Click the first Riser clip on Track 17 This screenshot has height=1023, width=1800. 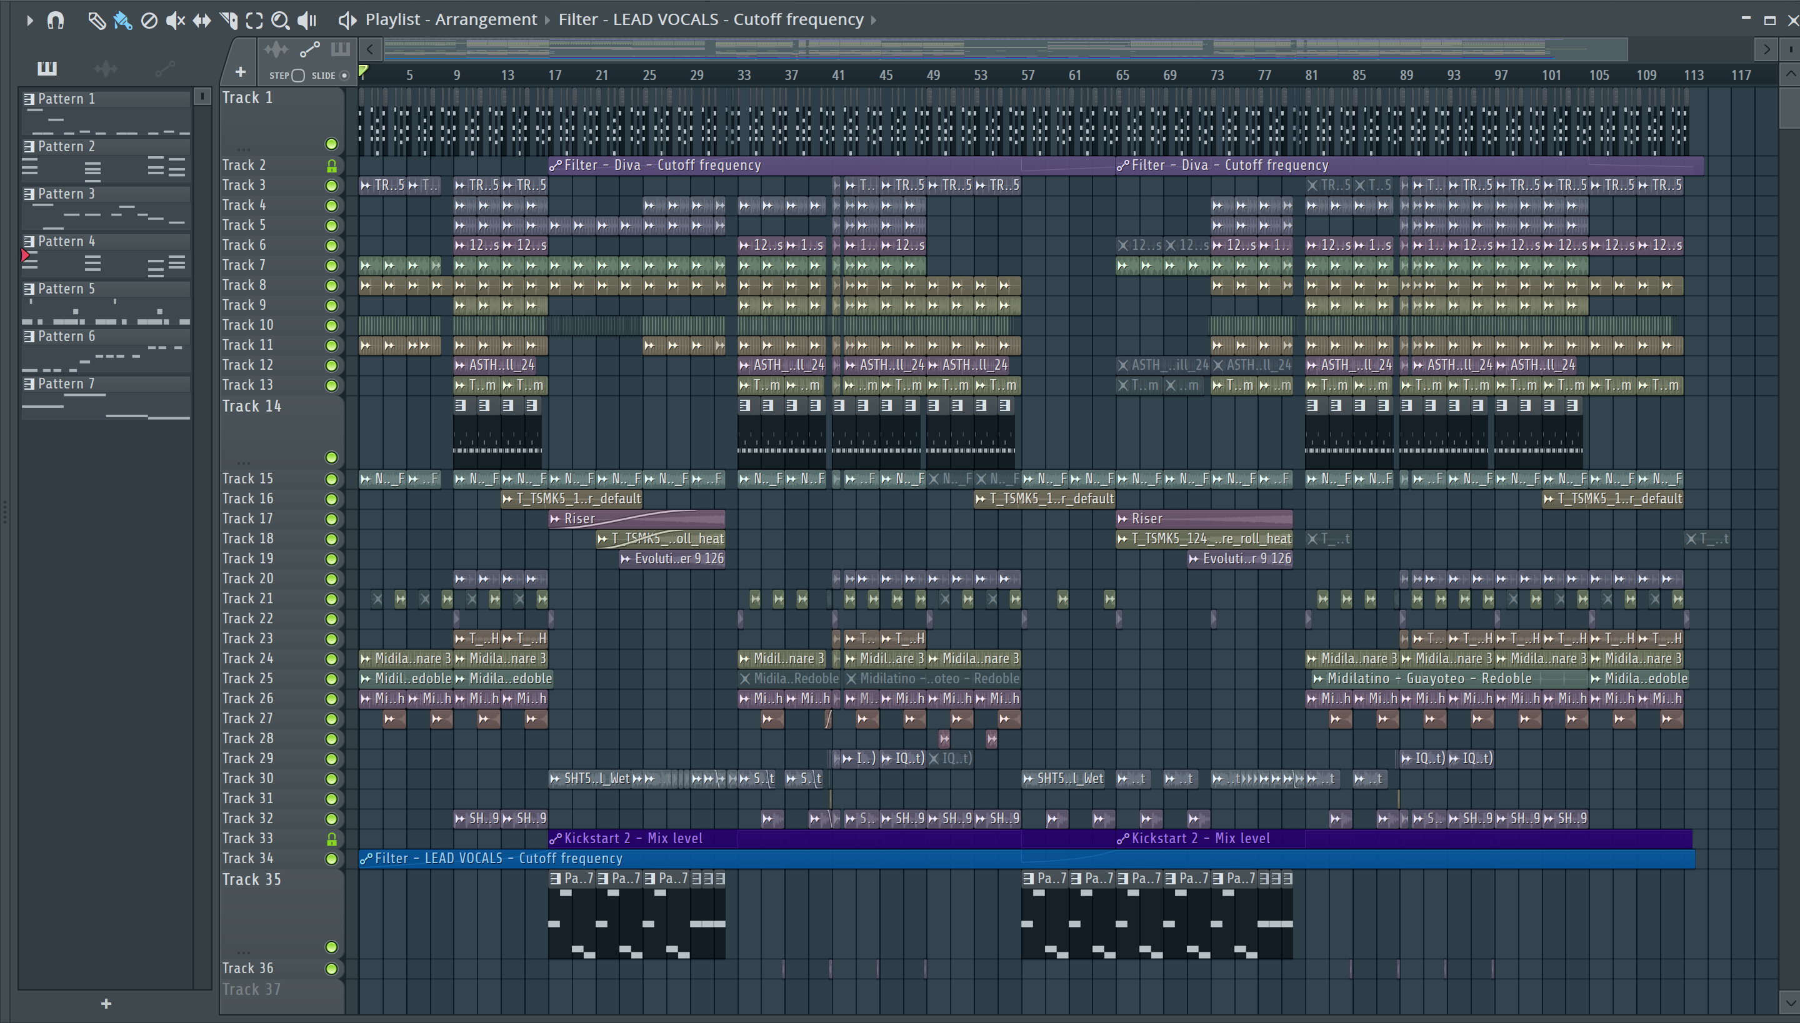[x=636, y=518]
